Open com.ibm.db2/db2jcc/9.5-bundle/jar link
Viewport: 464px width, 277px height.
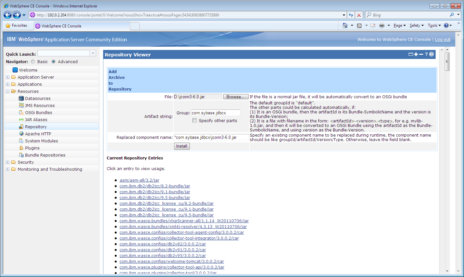click(x=155, y=198)
